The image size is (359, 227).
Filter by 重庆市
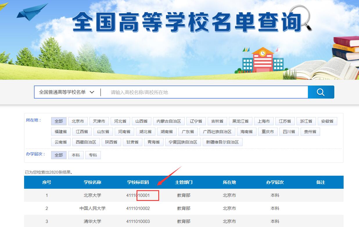tap(268, 132)
